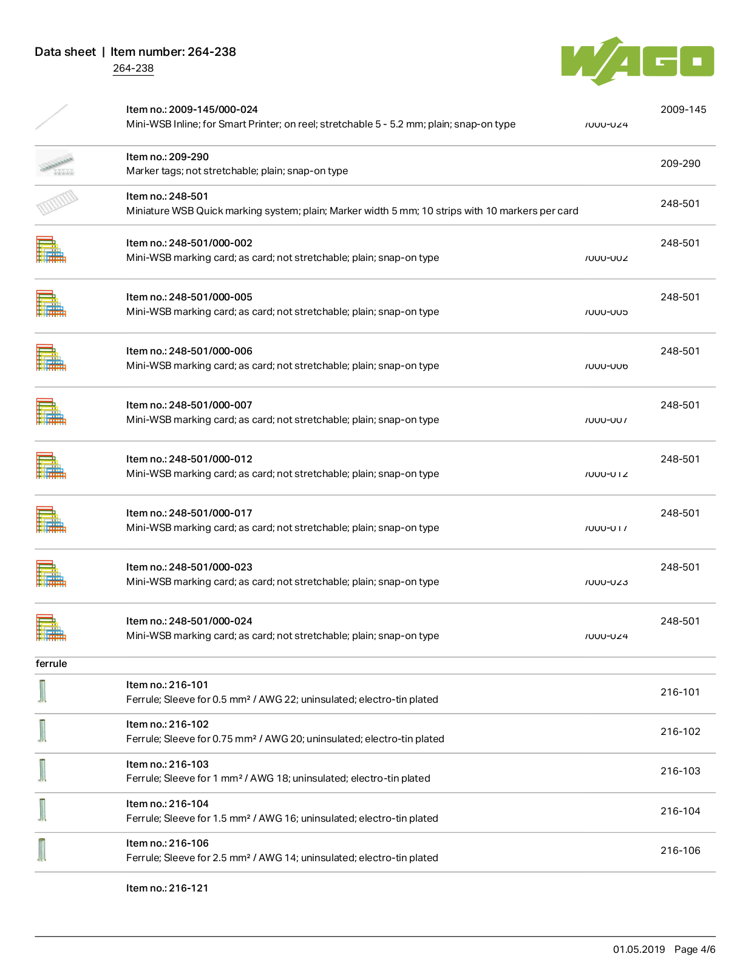Click the '01.05.2019' footer date
Viewport: 751px width, 971px height.
(639, 950)
